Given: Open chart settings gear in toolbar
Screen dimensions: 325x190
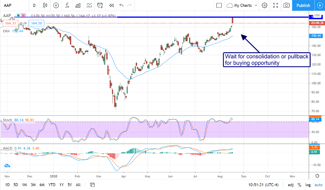Looking at the screenshot, I should [x=264, y=5].
